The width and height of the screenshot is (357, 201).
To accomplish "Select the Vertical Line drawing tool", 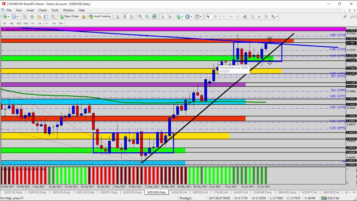I will (224, 17).
